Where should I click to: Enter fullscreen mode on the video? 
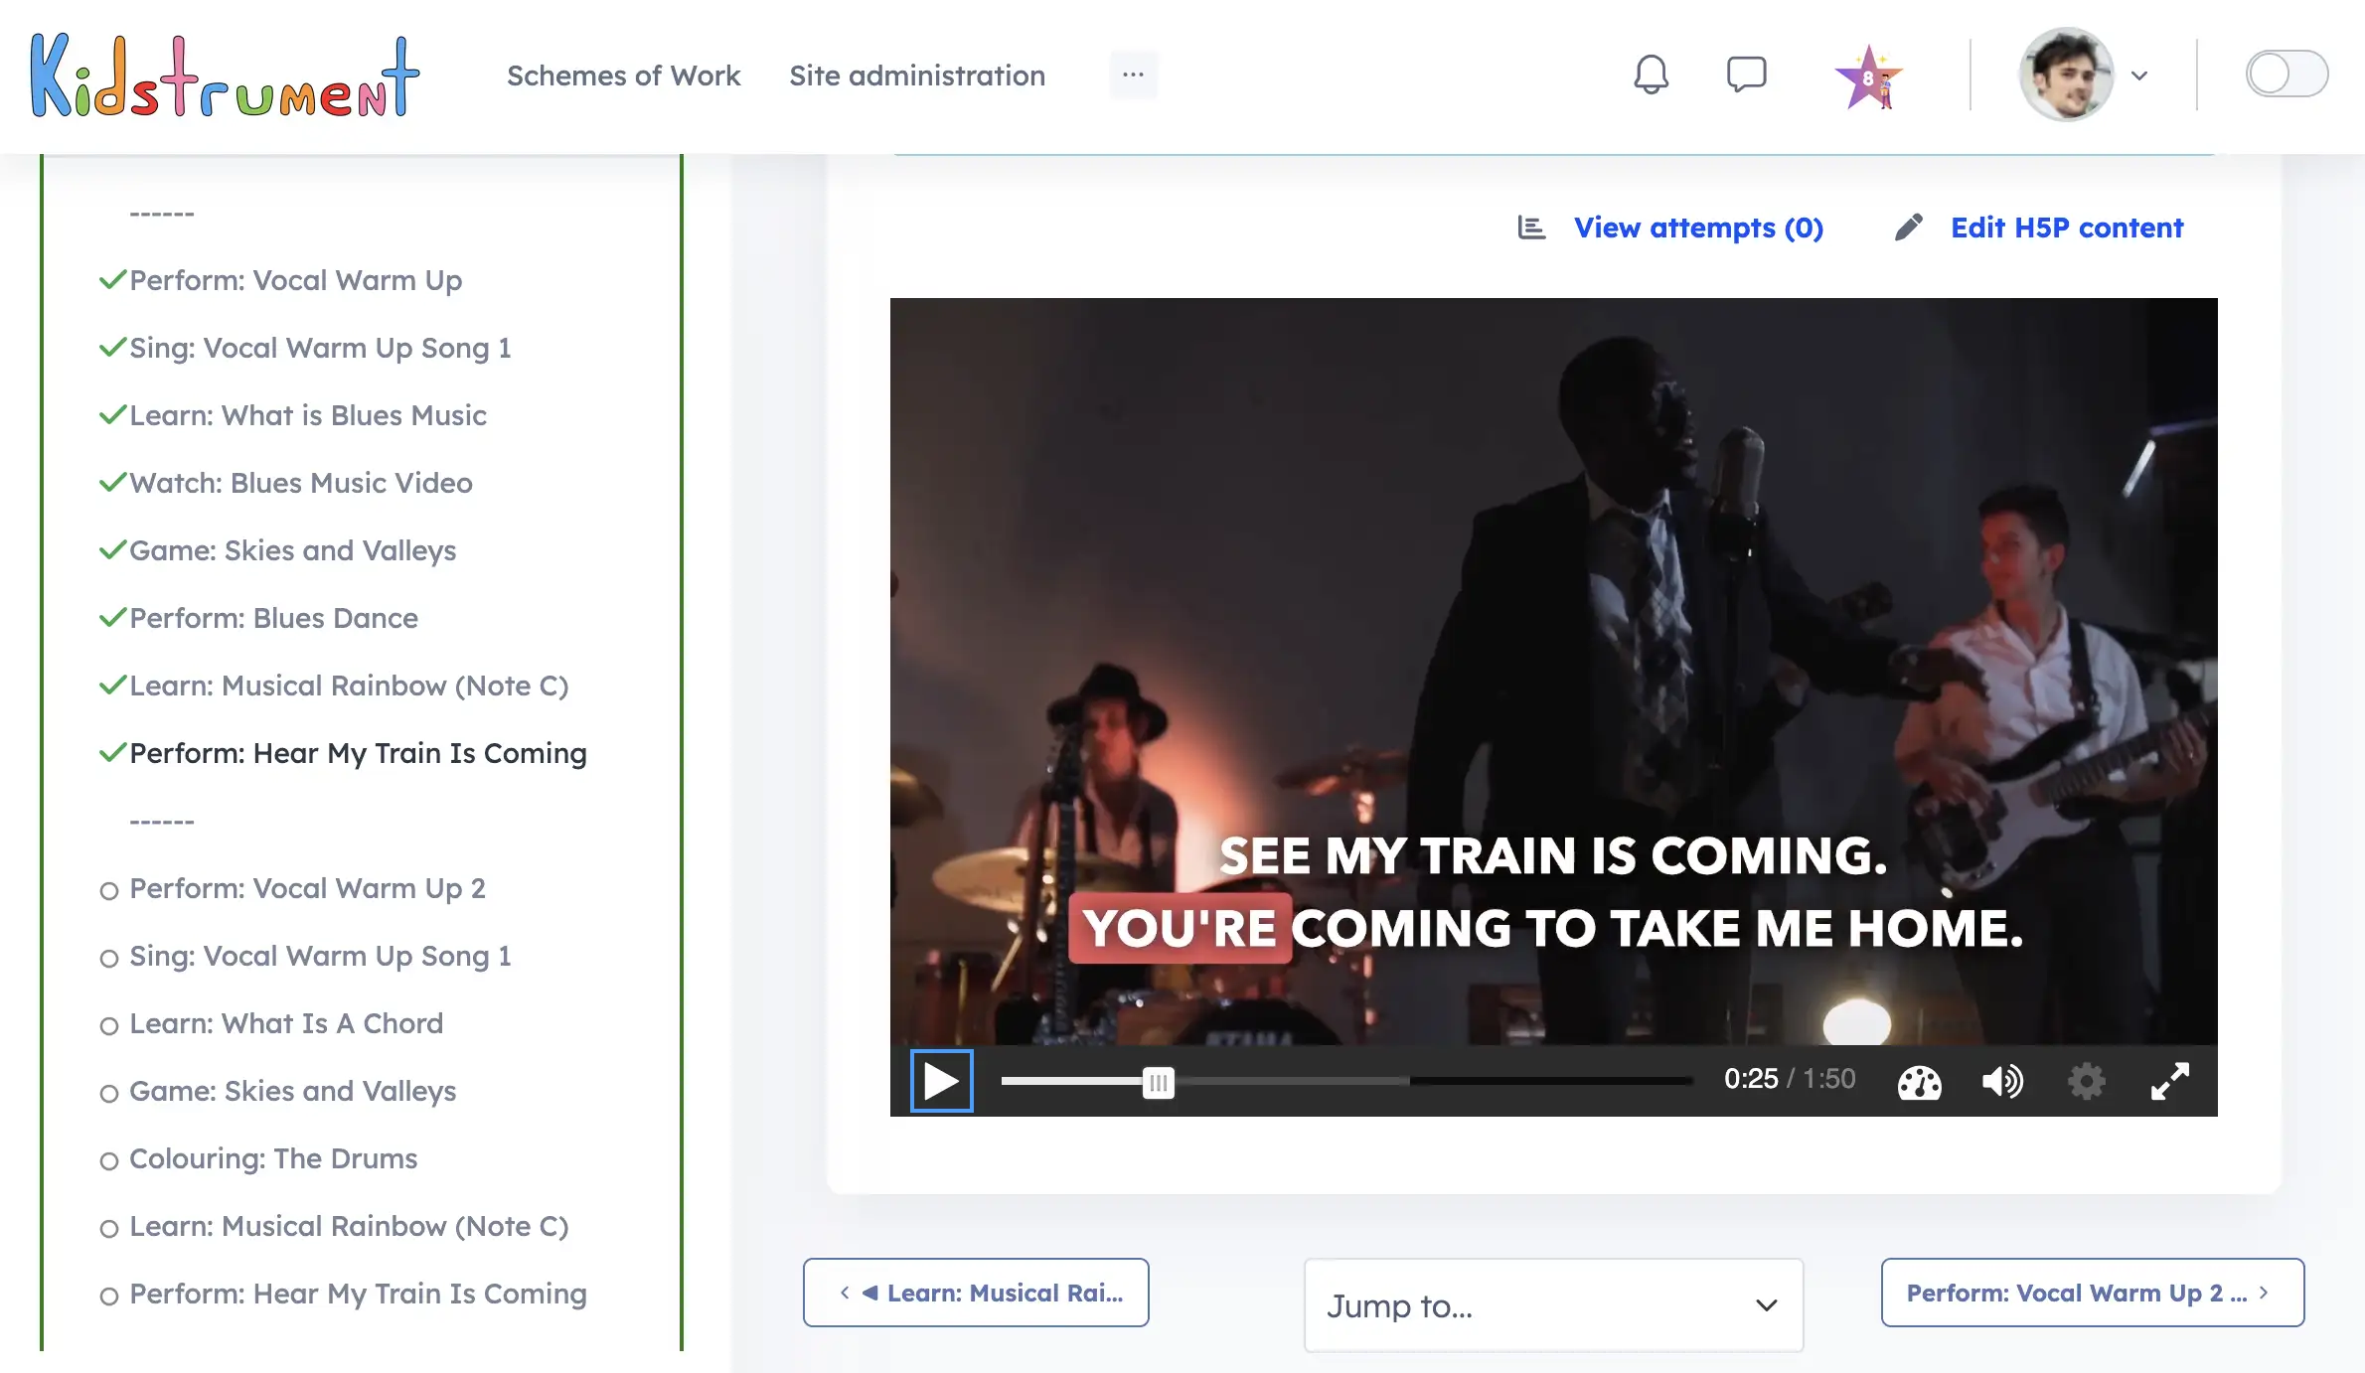click(x=2170, y=1082)
